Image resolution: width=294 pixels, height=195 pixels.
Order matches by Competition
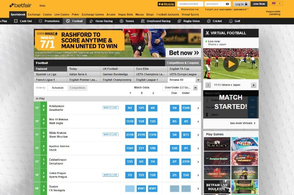[78, 88]
